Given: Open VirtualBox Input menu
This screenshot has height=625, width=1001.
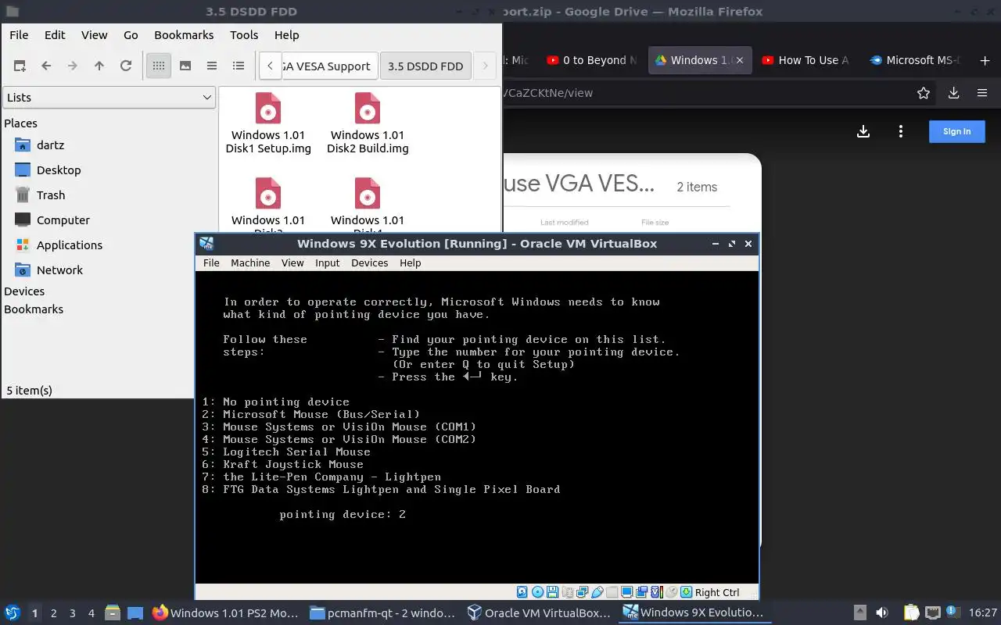Looking at the screenshot, I should coord(328,263).
